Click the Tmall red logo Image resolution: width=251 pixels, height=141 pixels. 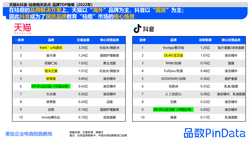[x=22, y=29]
